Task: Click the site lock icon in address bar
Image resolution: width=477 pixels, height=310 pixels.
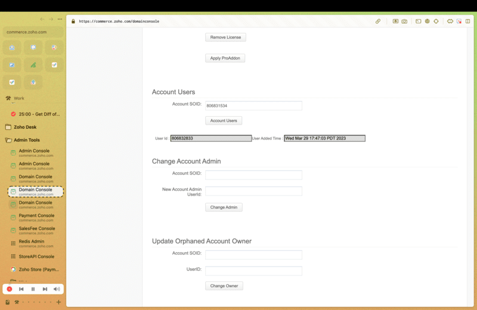Action: pyautogui.click(x=73, y=21)
